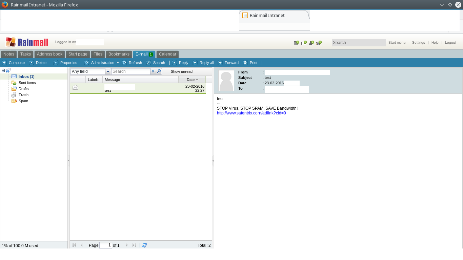Image resolution: width=463 pixels, height=260 pixels.
Task: Toggle Show unread filter
Action: [182, 71]
